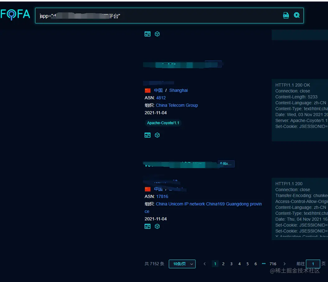Filter by the Shanghai city link
The width and height of the screenshot is (328, 282).
pyautogui.click(x=178, y=90)
